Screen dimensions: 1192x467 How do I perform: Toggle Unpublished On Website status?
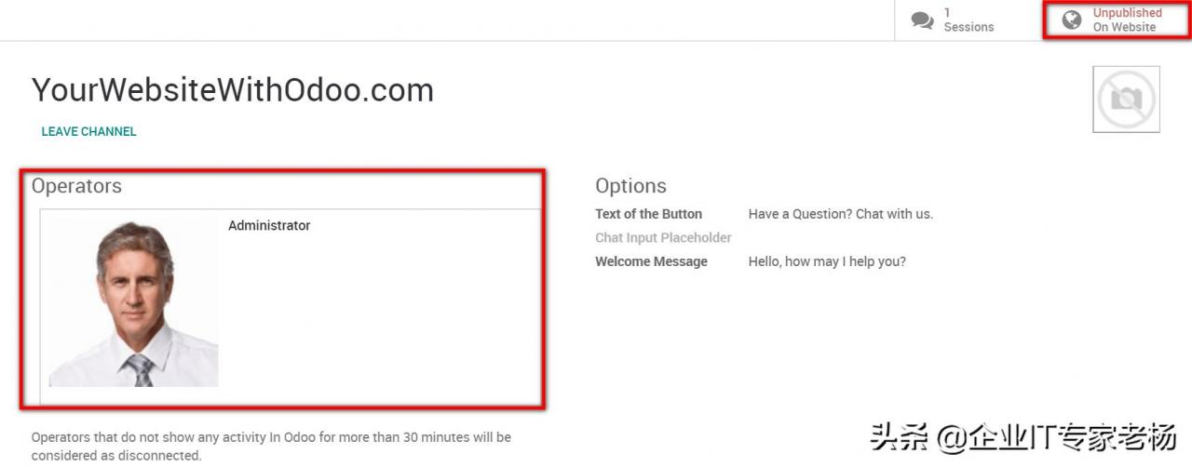pos(1127,20)
